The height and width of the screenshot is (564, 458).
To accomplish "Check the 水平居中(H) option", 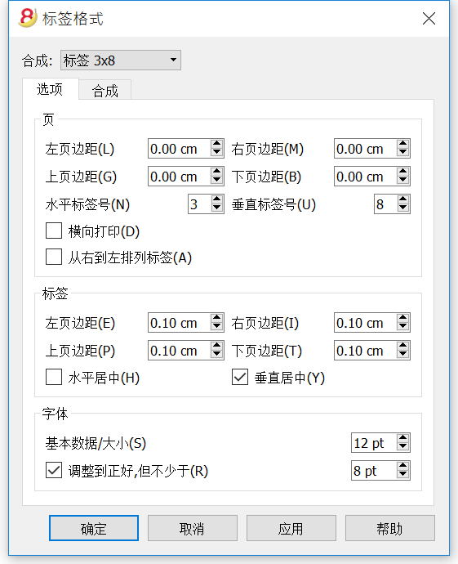I will tap(54, 377).
